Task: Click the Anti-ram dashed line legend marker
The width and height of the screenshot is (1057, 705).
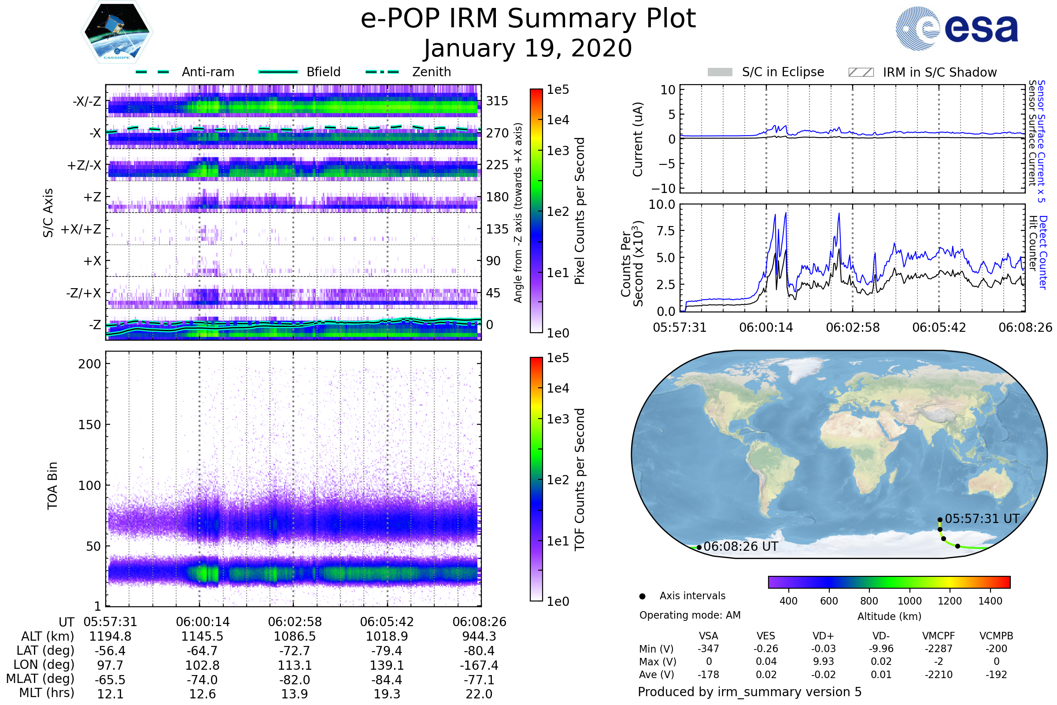Action: click(152, 72)
